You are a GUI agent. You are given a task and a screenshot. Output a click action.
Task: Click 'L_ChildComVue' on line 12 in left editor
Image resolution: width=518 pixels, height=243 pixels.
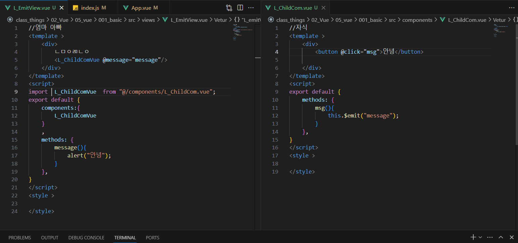[75, 115]
